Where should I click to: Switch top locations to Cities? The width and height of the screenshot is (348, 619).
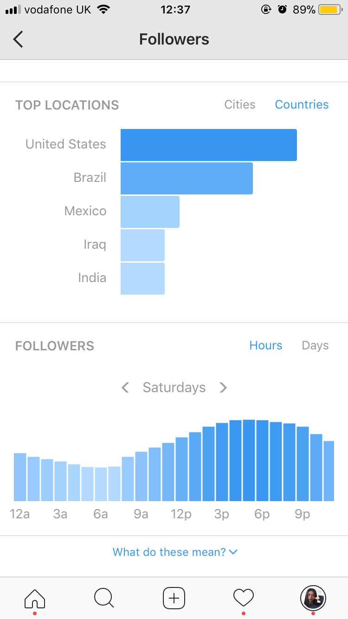240,104
